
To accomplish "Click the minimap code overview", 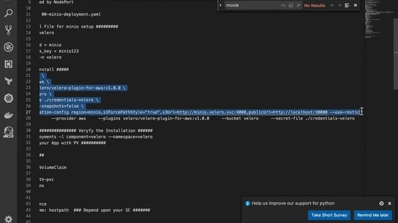I will [x=379, y=19].
